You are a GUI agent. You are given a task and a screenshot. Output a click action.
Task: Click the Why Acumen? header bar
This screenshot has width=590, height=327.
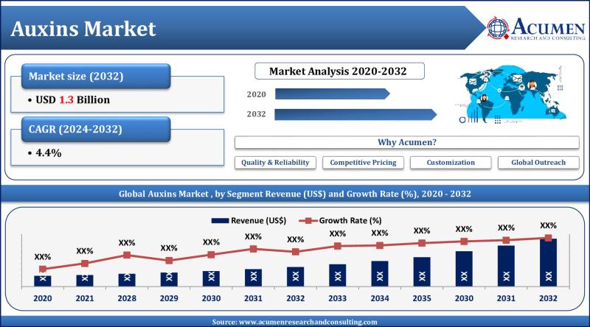pyautogui.click(x=406, y=141)
